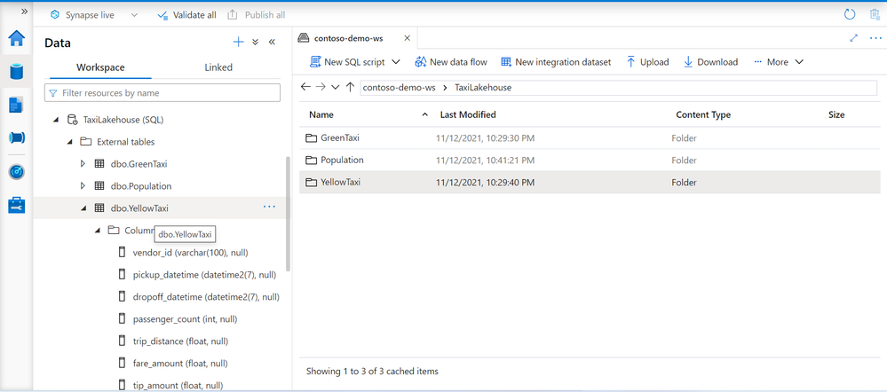Open the Monitor hub gauge icon
This screenshot has width=887, height=392.
(16, 172)
